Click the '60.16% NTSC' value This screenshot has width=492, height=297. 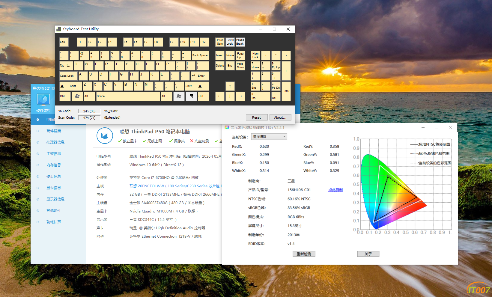[x=299, y=199]
